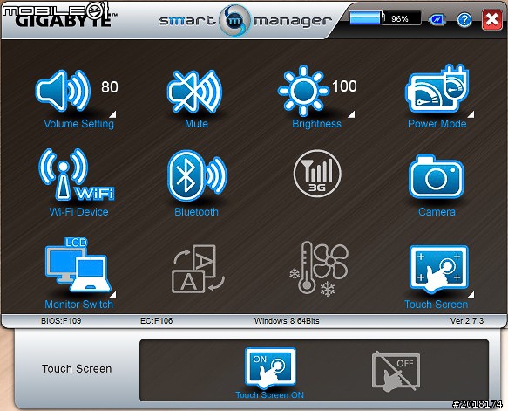Expand the Monitor Switch corner arrow
The width and height of the screenshot is (508, 411).
click(112, 295)
